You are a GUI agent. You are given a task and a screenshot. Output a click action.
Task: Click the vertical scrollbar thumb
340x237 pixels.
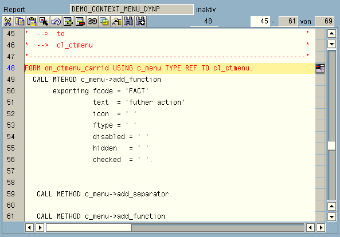pyautogui.click(x=331, y=145)
